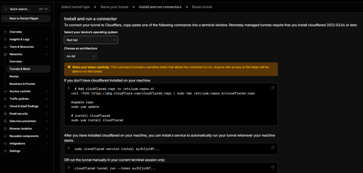
Task: Expand the Integrations chevron
Action: click(46, 143)
